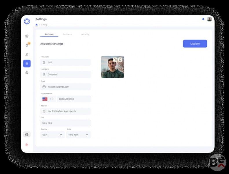Click the location pin icon in the Address field
Viewport: 229px width, 174px height.
click(x=44, y=111)
